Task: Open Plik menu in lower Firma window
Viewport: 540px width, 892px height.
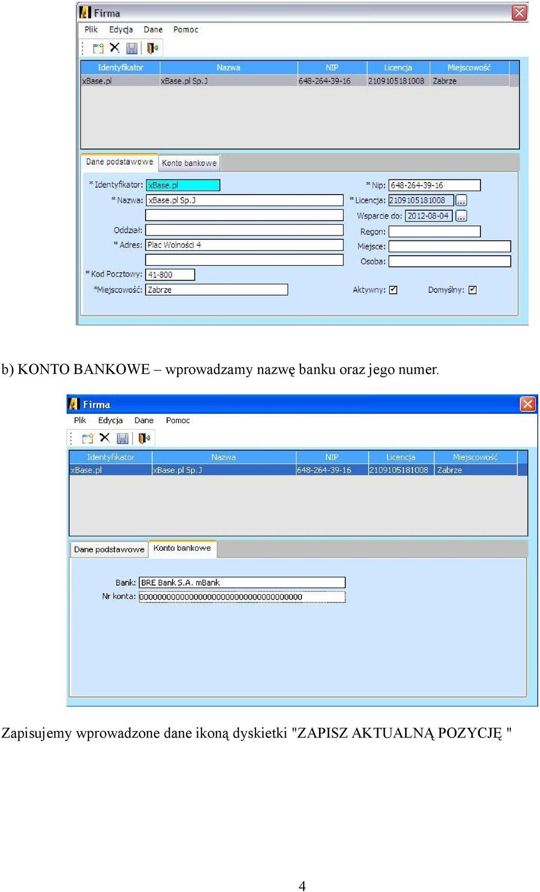Action: [80, 420]
